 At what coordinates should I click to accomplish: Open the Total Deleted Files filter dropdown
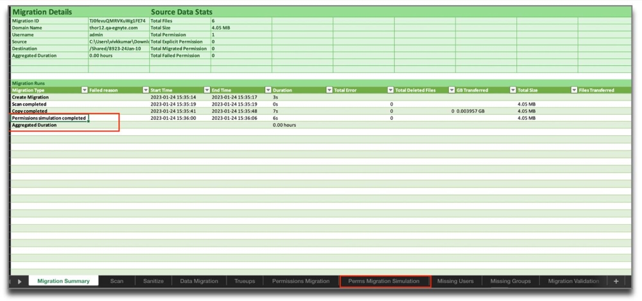tap(451, 90)
